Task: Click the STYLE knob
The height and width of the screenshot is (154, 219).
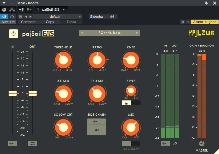Action: coord(131,91)
